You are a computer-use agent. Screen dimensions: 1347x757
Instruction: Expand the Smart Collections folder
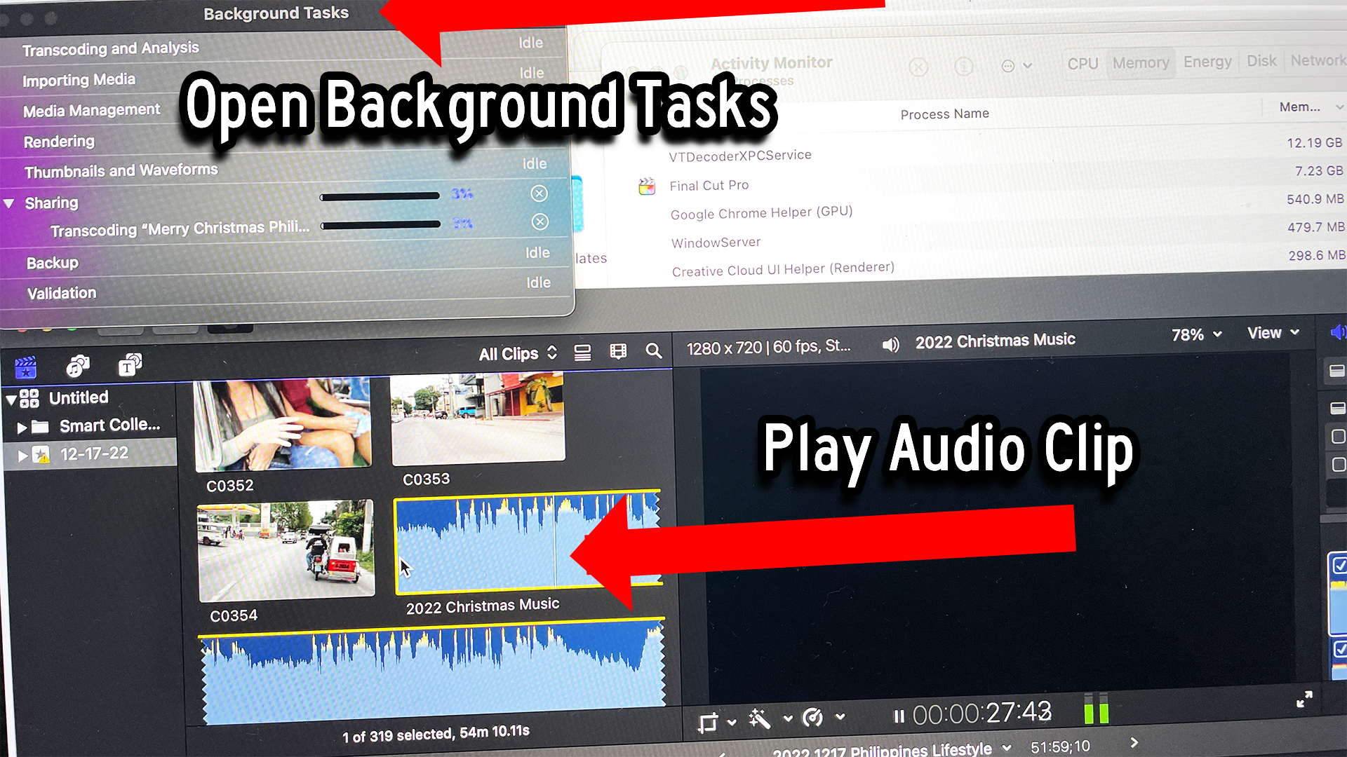tap(22, 428)
